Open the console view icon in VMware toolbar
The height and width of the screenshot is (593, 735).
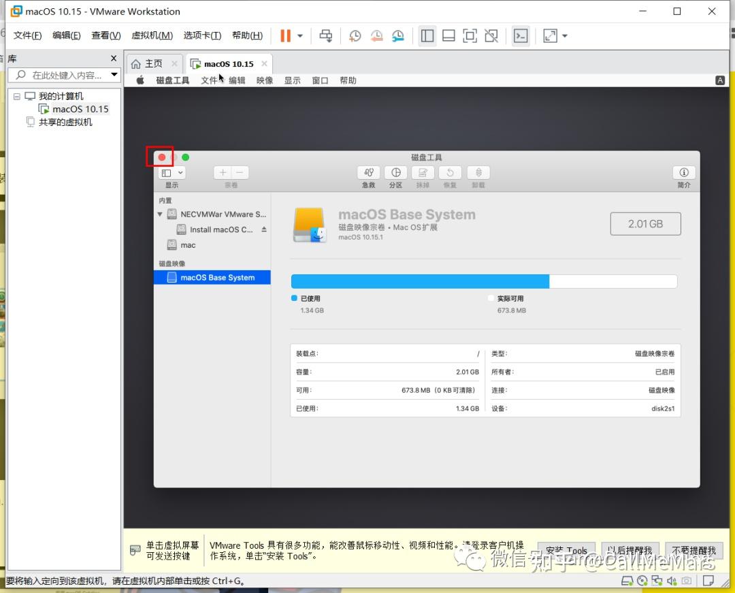click(521, 35)
